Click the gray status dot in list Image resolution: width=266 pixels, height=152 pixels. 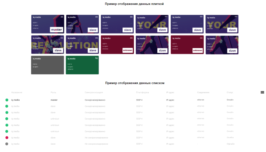[x=7, y=144]
